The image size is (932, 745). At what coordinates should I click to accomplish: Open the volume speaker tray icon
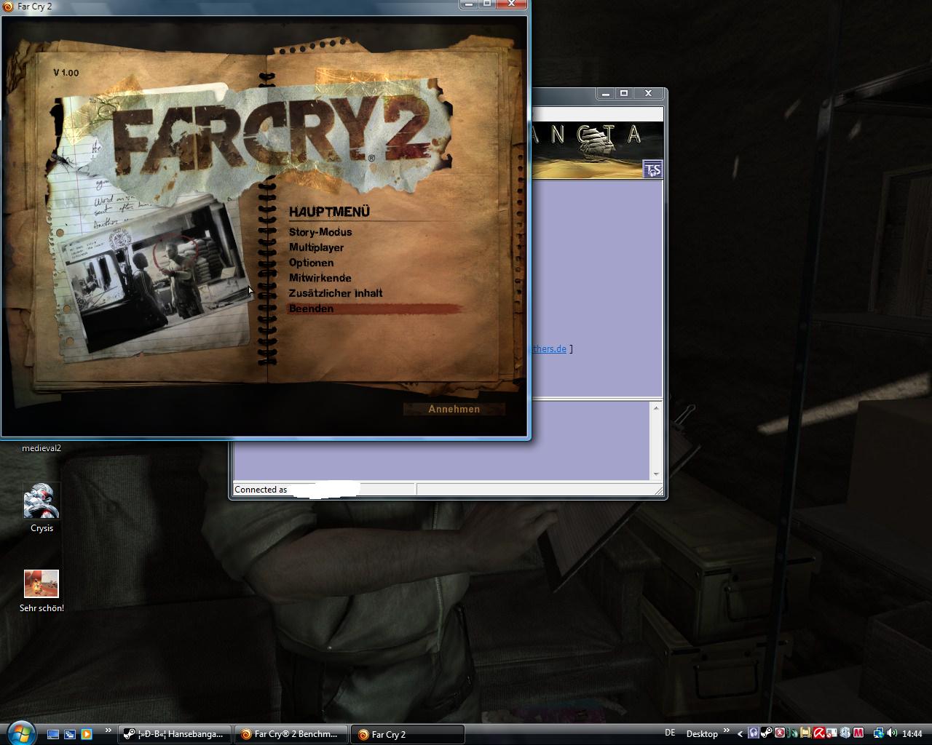click(892, 733)
